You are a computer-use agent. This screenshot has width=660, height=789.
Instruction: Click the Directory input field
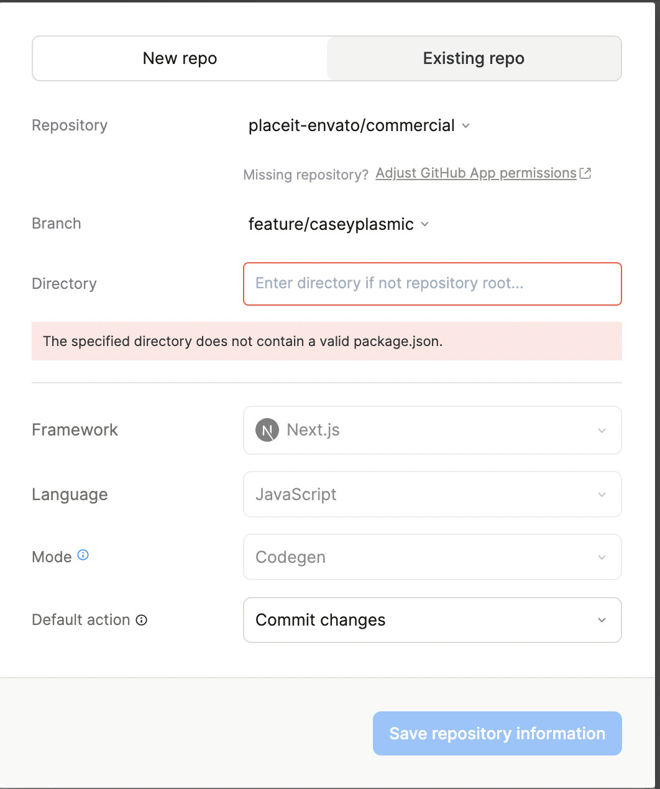pos(432,284)
